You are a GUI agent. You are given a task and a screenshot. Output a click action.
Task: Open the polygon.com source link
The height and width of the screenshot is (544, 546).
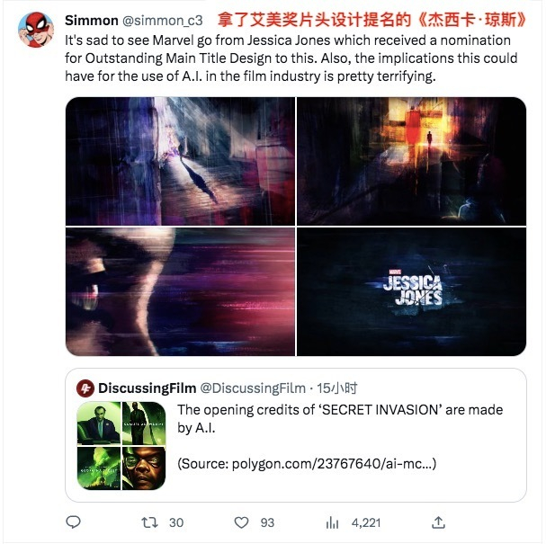click(x=307, y=464)
